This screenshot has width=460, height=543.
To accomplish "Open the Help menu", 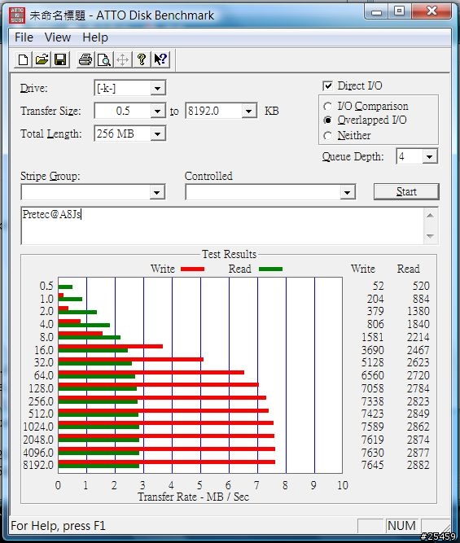I will (x=95, y=37).
